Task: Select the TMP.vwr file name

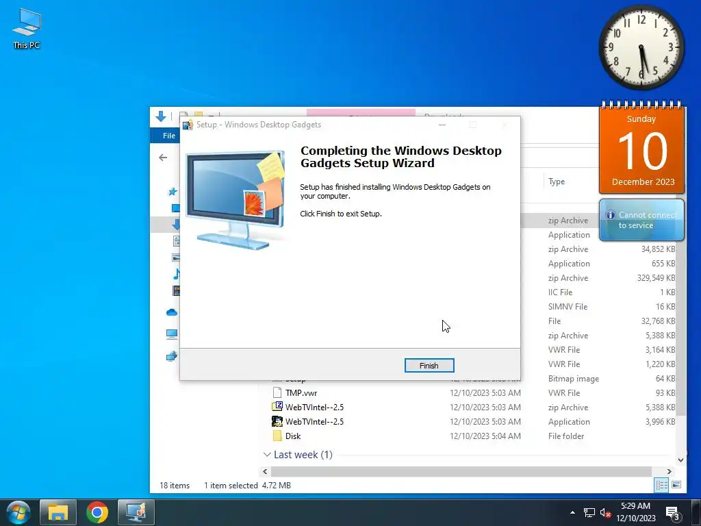Action: click(301, 392)
